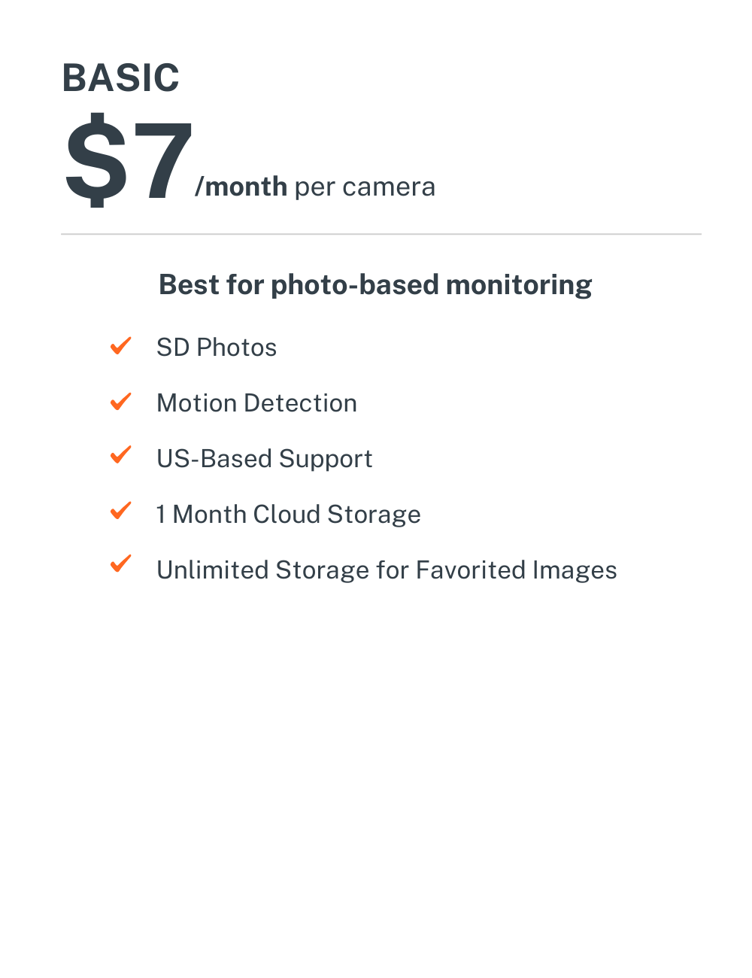Click the word "Favorited" in the last feature
Image resolution: width=752 pixels, height=978 pixels.
[x=471, y=570]
